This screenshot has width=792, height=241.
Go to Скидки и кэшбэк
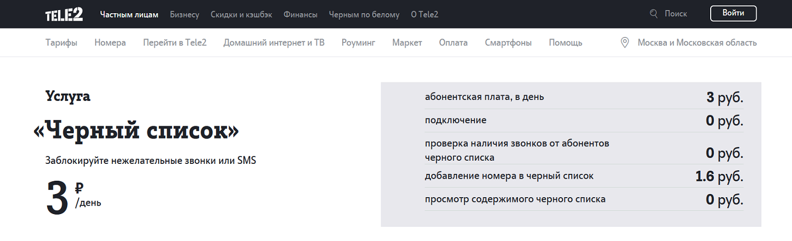pyautogui.click(x=241, y=14)
